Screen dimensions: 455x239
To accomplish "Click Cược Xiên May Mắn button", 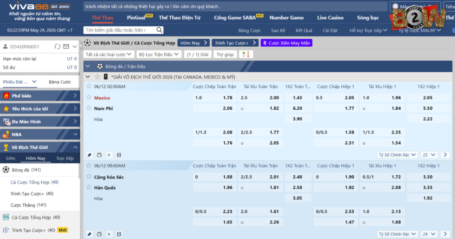I will [x=287, y=43].
